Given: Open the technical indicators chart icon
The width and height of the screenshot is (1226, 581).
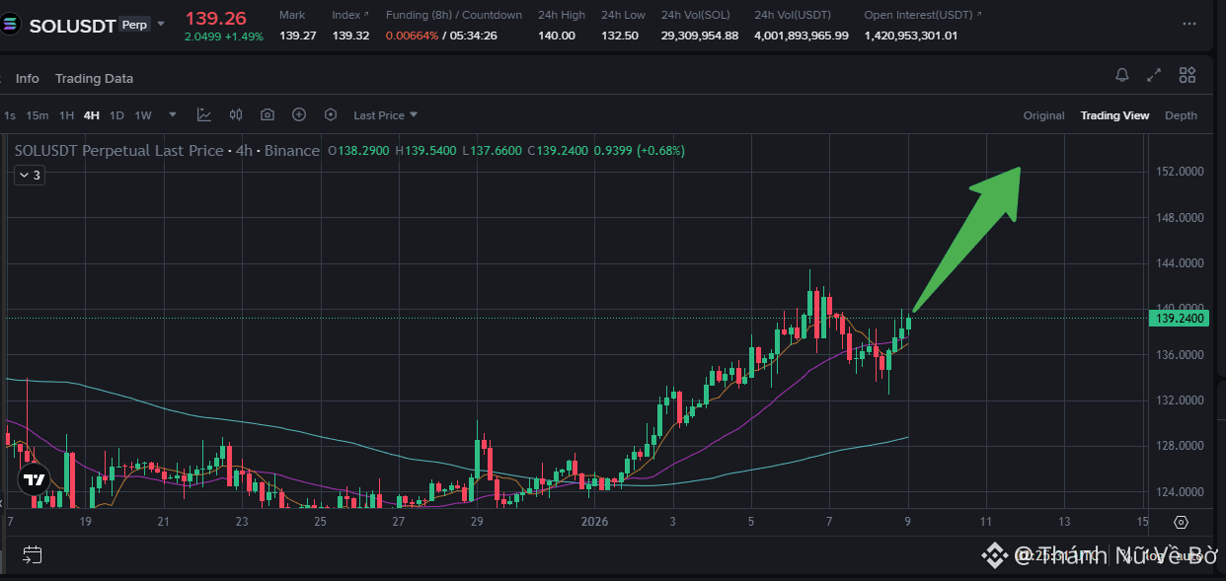Looking at the screenshot, I should click(204, 115).
